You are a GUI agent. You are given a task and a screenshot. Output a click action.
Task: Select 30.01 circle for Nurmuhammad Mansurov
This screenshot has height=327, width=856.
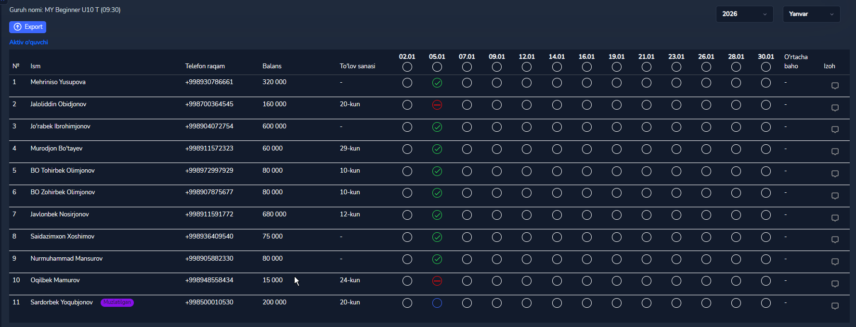point(766,259)
